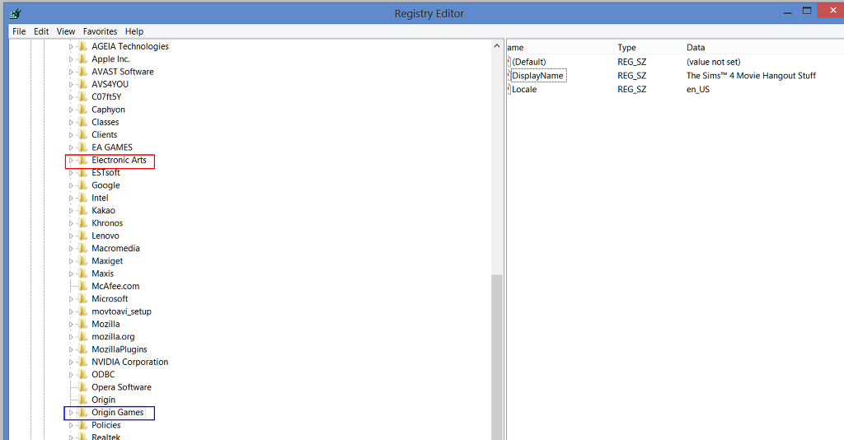Click the ESTsoft folder icon
The height and width of the screenshot is (440, 844).
click(x=82, y=173)
